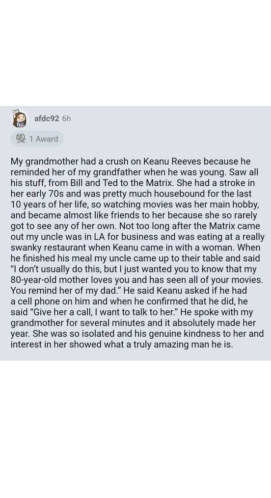This screenshot has width=271, height=498.
Task: Click the final line 'interest in her showed'
Action: point(122,345)
